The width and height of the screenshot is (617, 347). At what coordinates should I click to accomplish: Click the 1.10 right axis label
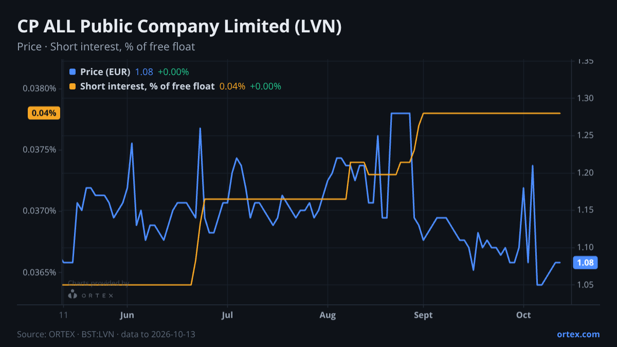pyautogui.click(x=586, y=247)
